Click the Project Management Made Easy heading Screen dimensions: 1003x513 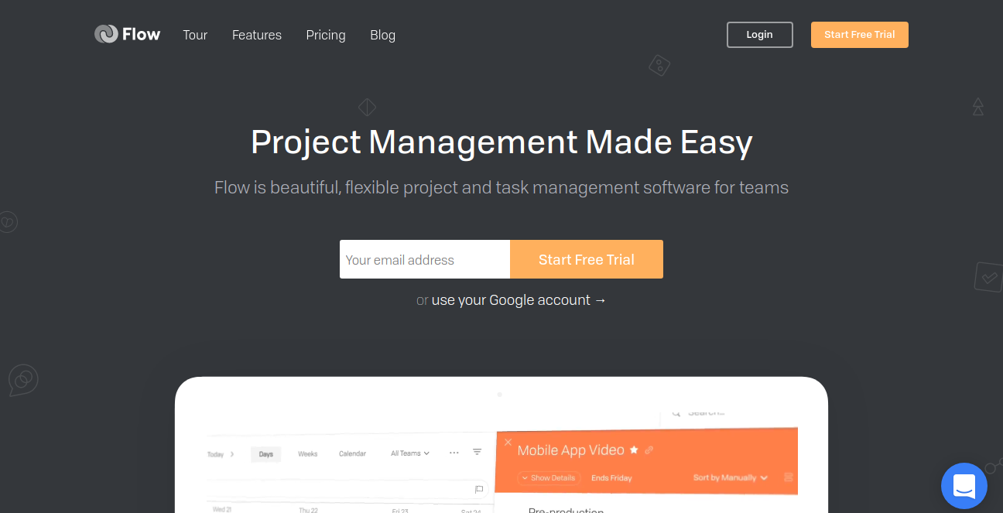pos(502,142)
